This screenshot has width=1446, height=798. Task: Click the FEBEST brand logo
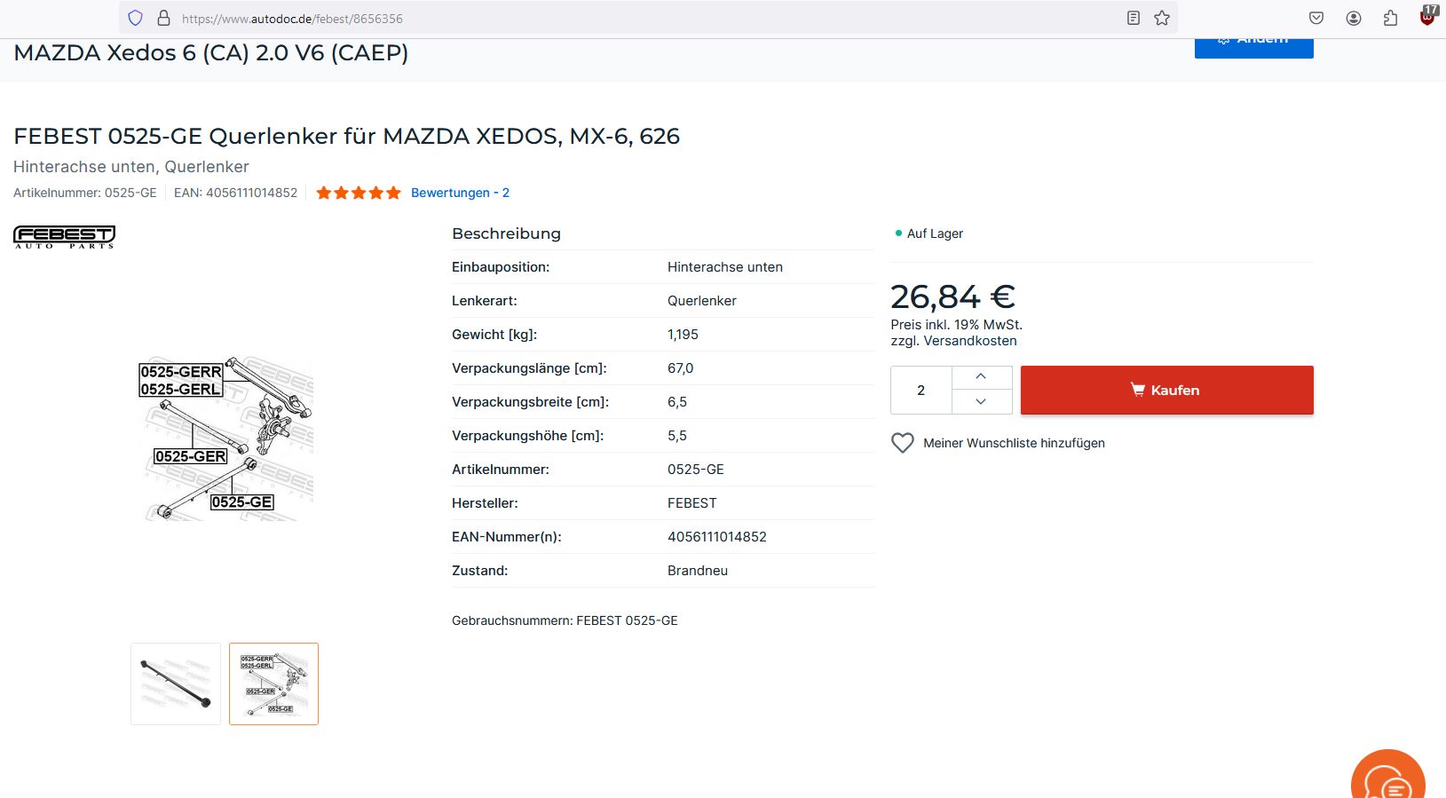(x=64, y=236)
